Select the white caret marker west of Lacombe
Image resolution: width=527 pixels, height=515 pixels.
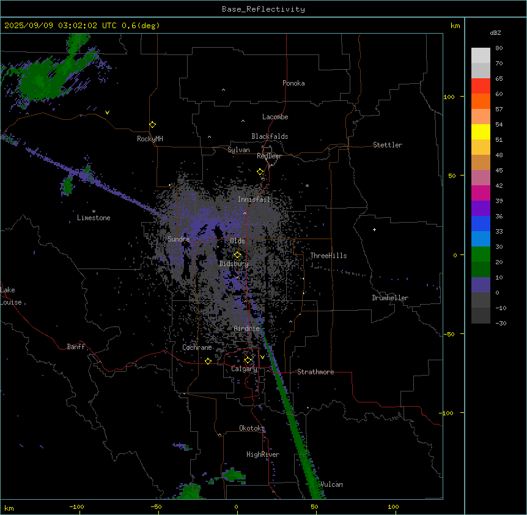(243, 120)
